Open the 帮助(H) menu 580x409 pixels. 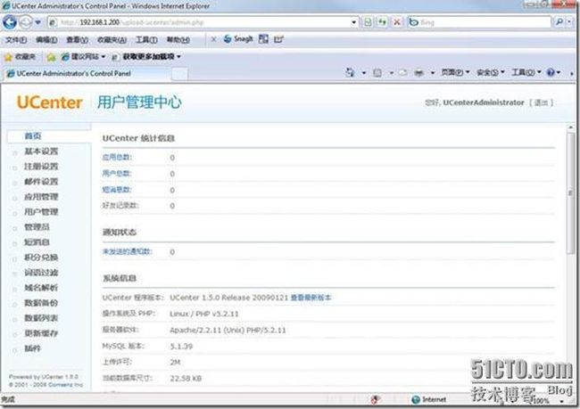pyautogui.click(x=178, y=39)
